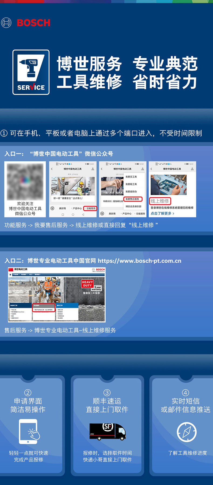Screen dimensions: 213x485
Task: Tap profile icon in phone screen with construction workers
Action: pyautogui.click(x=93, y=169)
